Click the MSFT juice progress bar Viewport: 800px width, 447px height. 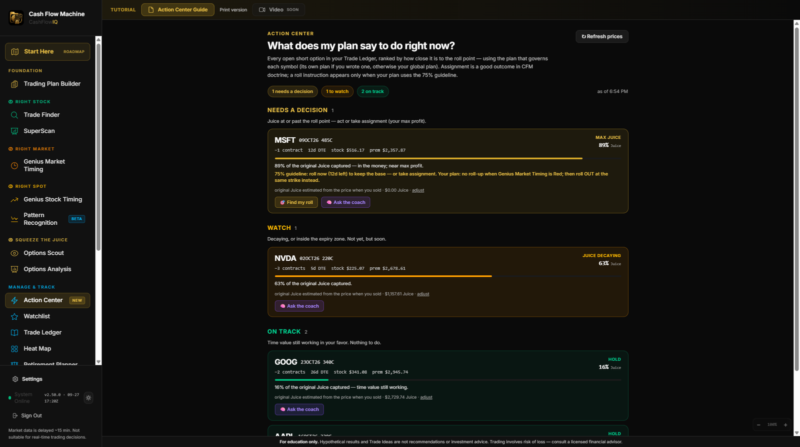tap(448, 158)
